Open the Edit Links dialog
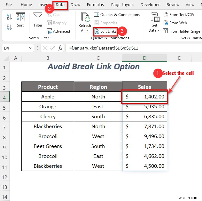 pyautogui.click(x=105, y=31)
